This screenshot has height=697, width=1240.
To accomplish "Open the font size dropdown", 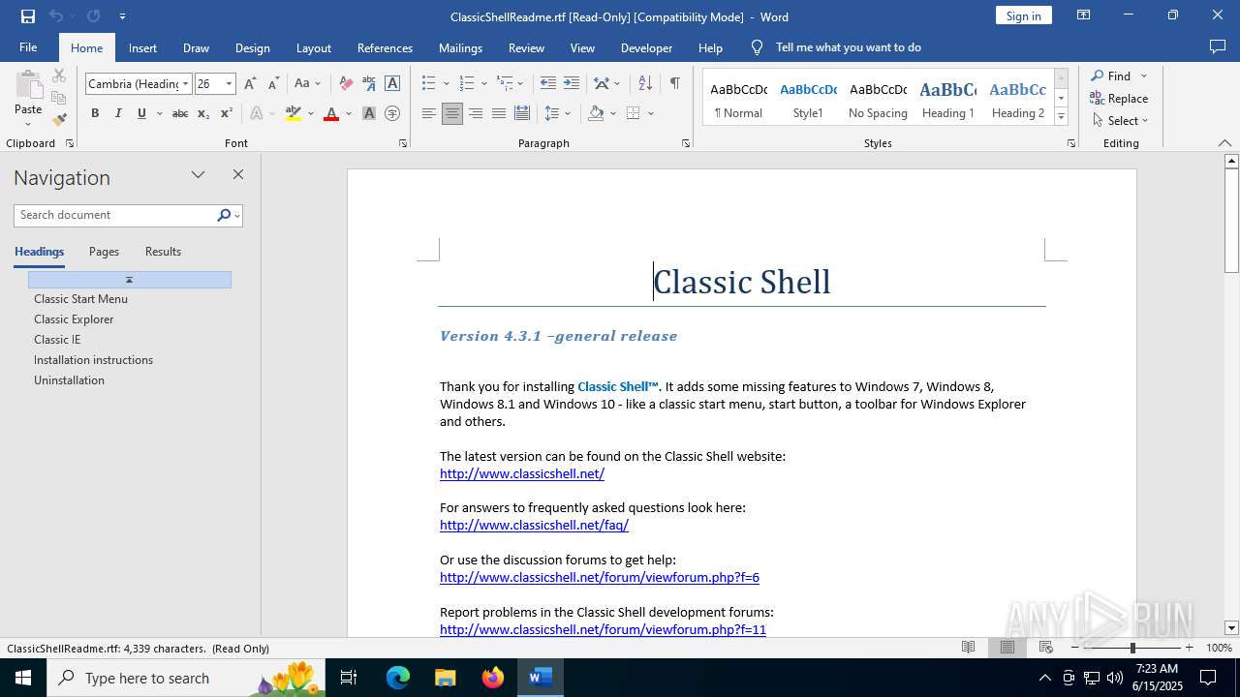I will point(229,84).
